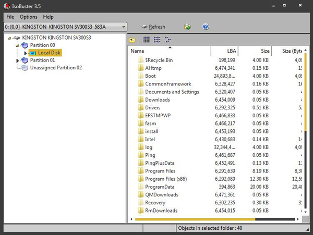Image resolution: width=313 pixels, height=235 pixels.
Task: Click the Refresh button
Action: [153, 27]
